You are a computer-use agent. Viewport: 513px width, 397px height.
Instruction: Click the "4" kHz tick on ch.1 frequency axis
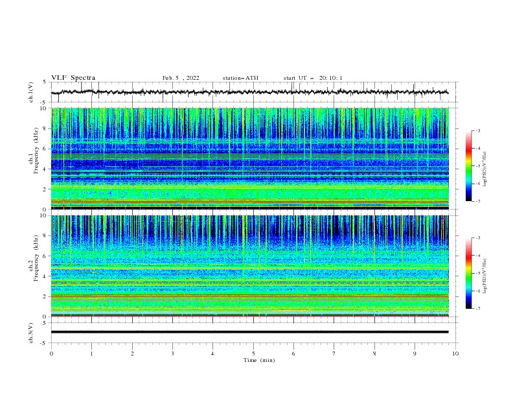[45, 169]
